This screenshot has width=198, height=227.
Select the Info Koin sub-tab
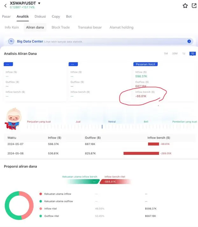click(x=12, y=27)
